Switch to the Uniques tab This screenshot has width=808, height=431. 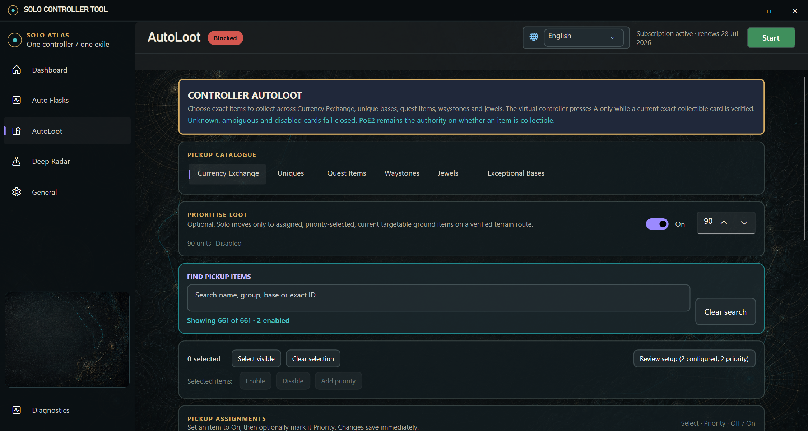pos(291,173)
